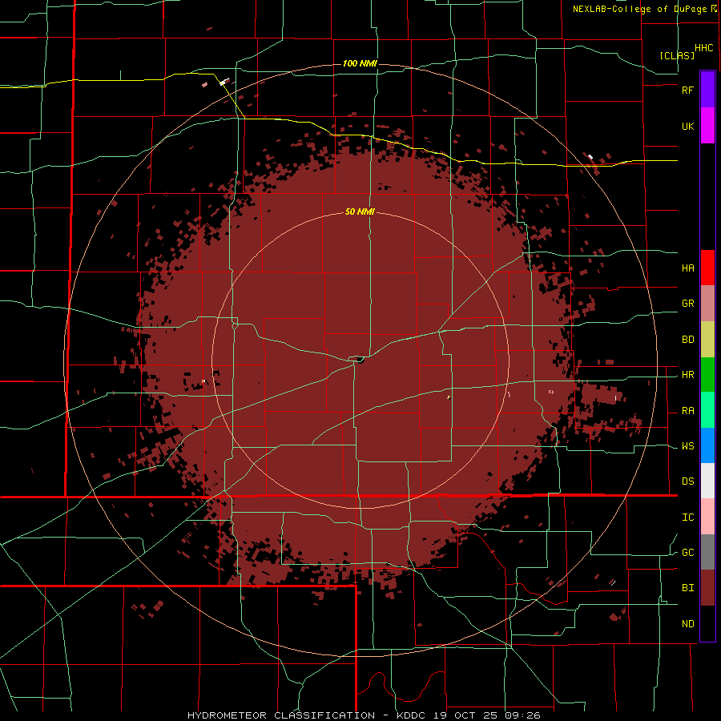721x721 pixels.
Task: Click the GC gray legend swatch
Action: pyautogui.click(x=707, y=552)
